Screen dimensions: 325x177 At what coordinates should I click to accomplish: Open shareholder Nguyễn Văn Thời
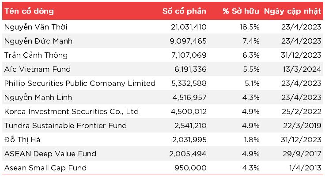tap(36, 27)
